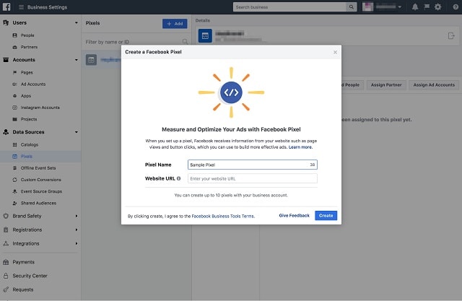
Task: Open the hamburger menu next to Business Settings
Action: pyautogui.click(x=21, y=7)
